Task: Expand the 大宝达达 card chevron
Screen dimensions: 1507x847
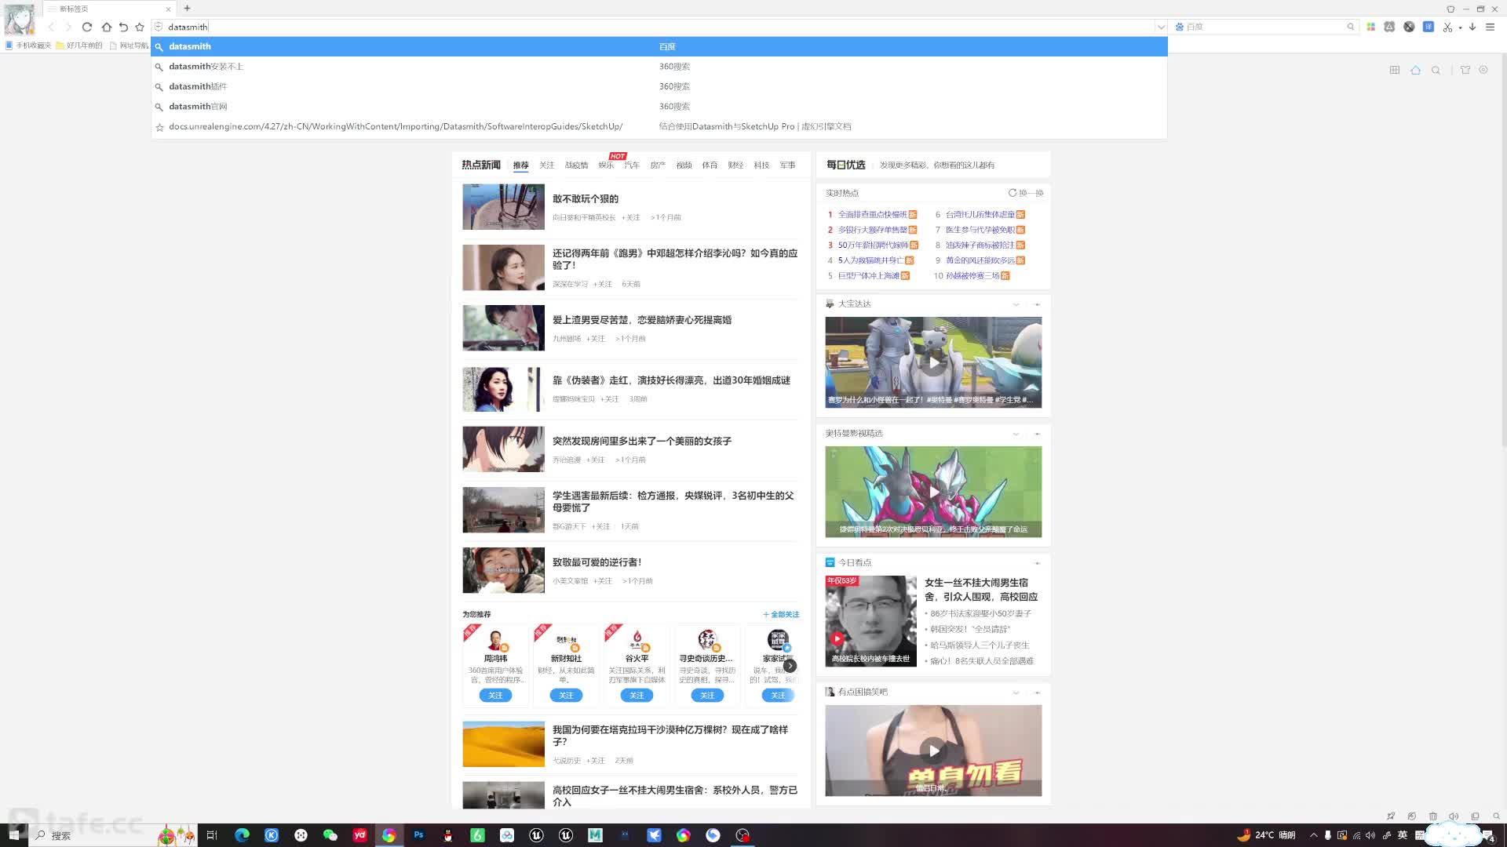Action: click(x=1016, y=304)
